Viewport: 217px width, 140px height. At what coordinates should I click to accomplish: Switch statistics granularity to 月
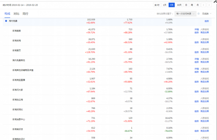198,5
